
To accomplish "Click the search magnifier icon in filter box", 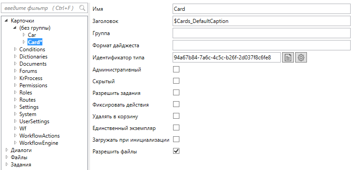I will pos(82,8).
